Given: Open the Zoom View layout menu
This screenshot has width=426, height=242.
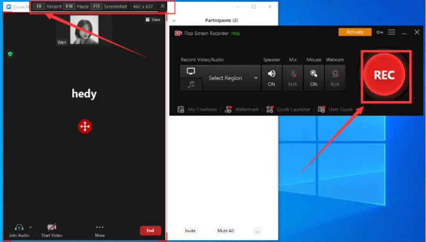Looking at the screenshot, I should (153, 20).
